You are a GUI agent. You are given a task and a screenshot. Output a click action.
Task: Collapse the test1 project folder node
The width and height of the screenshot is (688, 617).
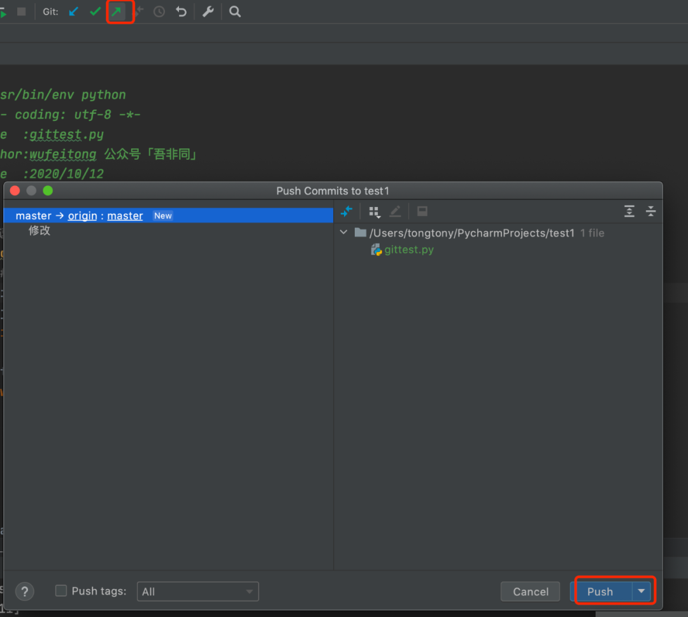[344, 233]
